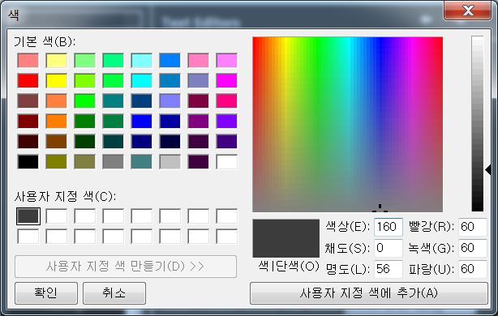
Task: Select the brown swatch in fifth row
Action: [x=57, y=142]
